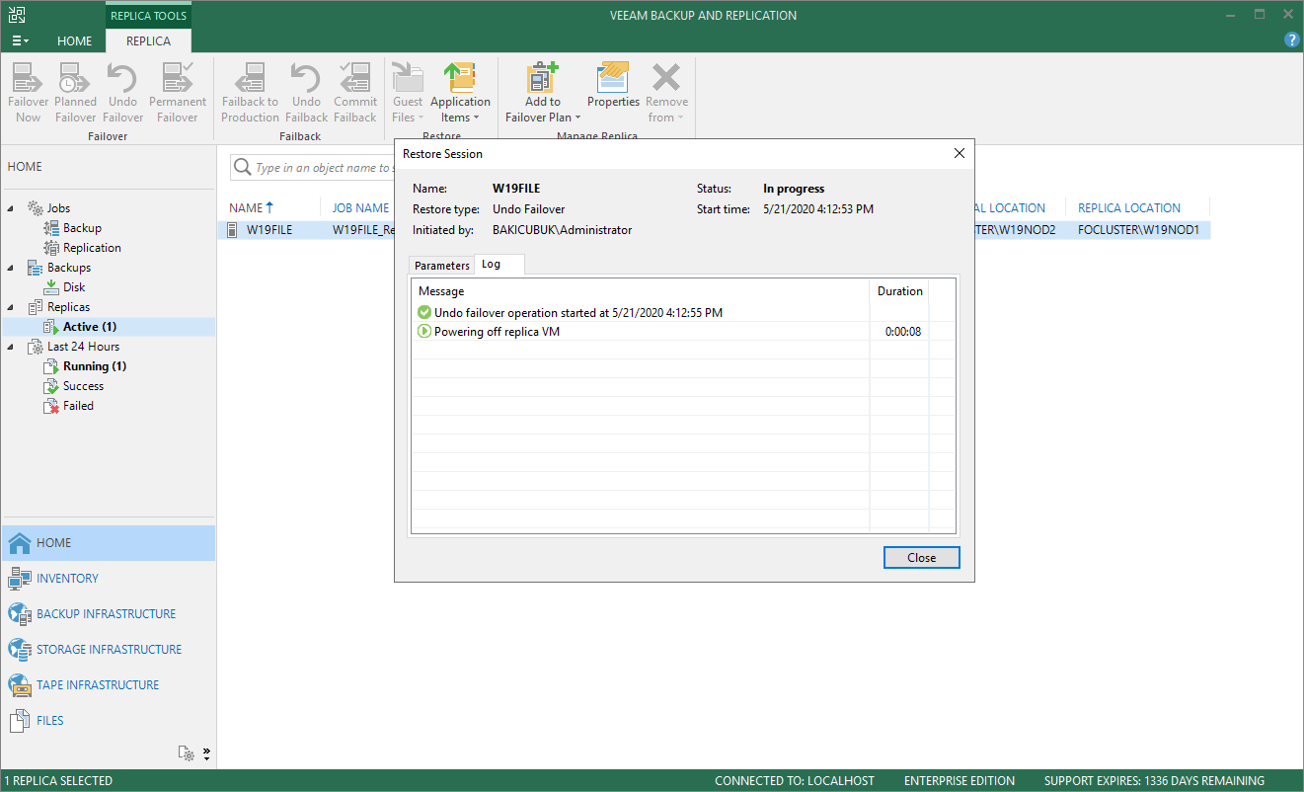Select Backups in the navigation tree
This screenshot has height=792, width=1304.
click(x=68, y=268)
